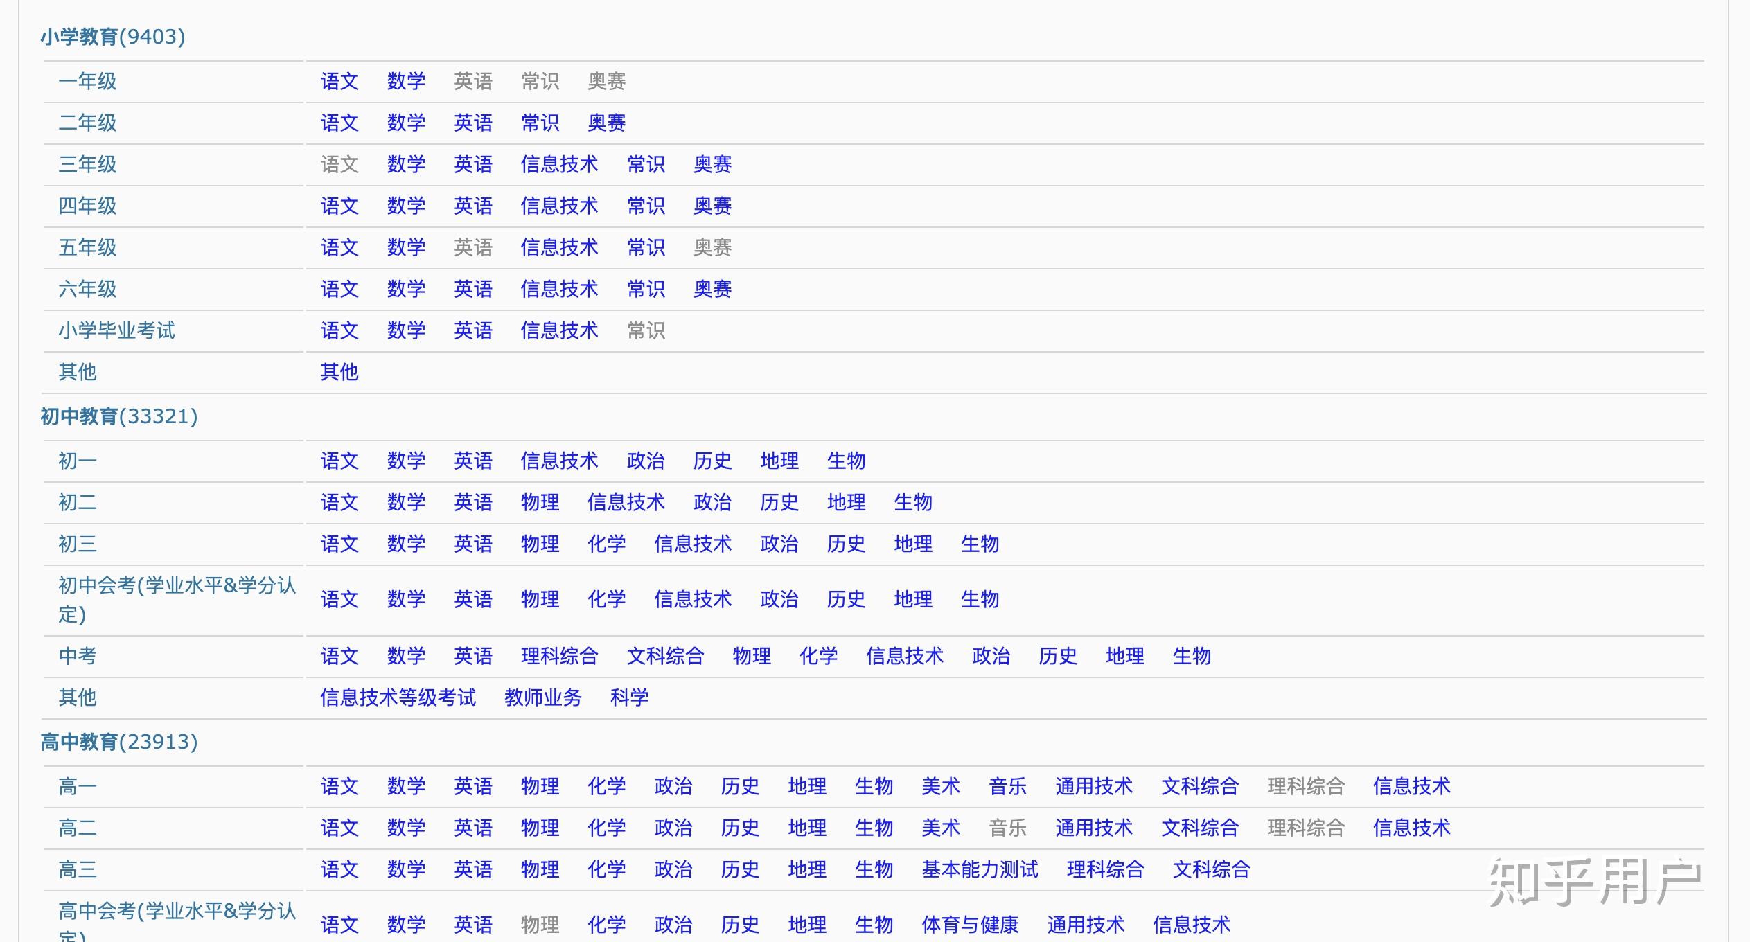The height and width of the screenshot is (942, 1750).
Task: Click 数学 in the 一年级 row
Action: [406, 81]
